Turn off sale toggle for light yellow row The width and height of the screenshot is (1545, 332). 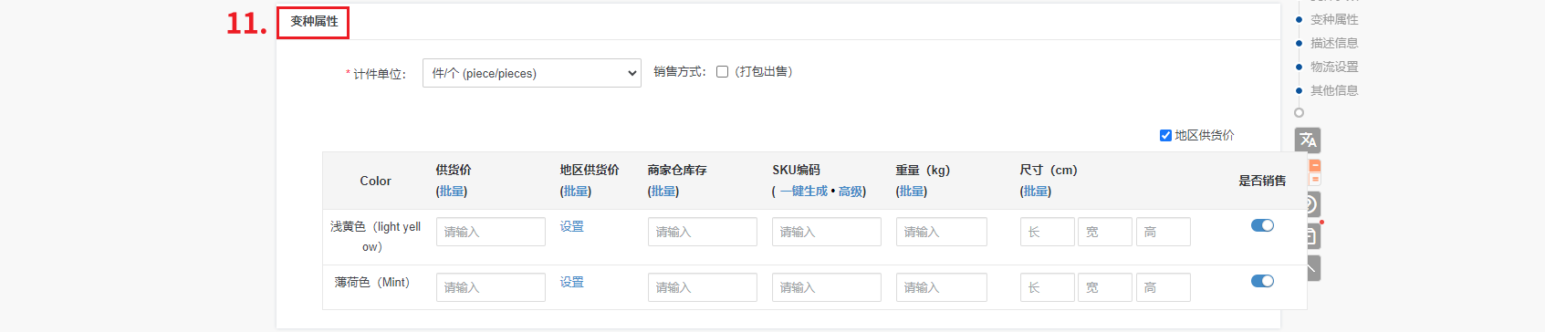tap(1262, 225)
